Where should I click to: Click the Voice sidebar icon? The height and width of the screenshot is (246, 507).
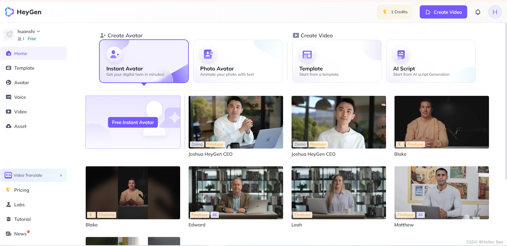click(8, 97)
